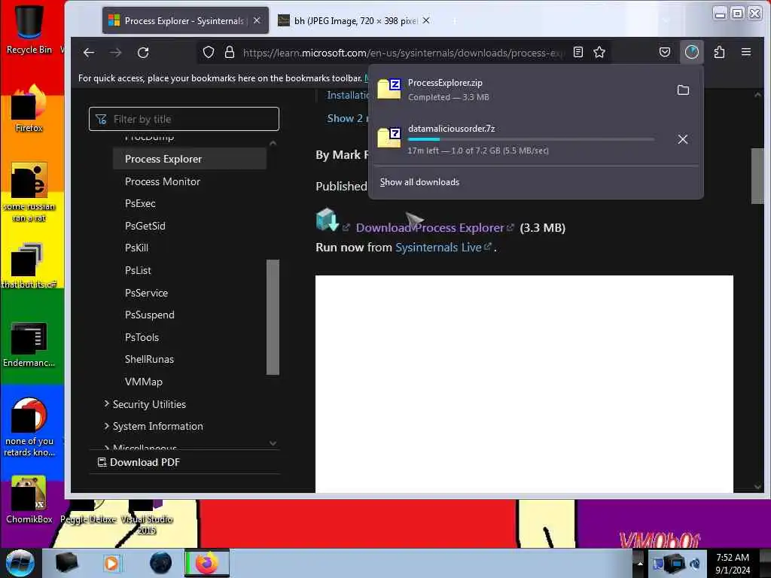Toggle Reader View icon in address bar

(x=578, y=52)
